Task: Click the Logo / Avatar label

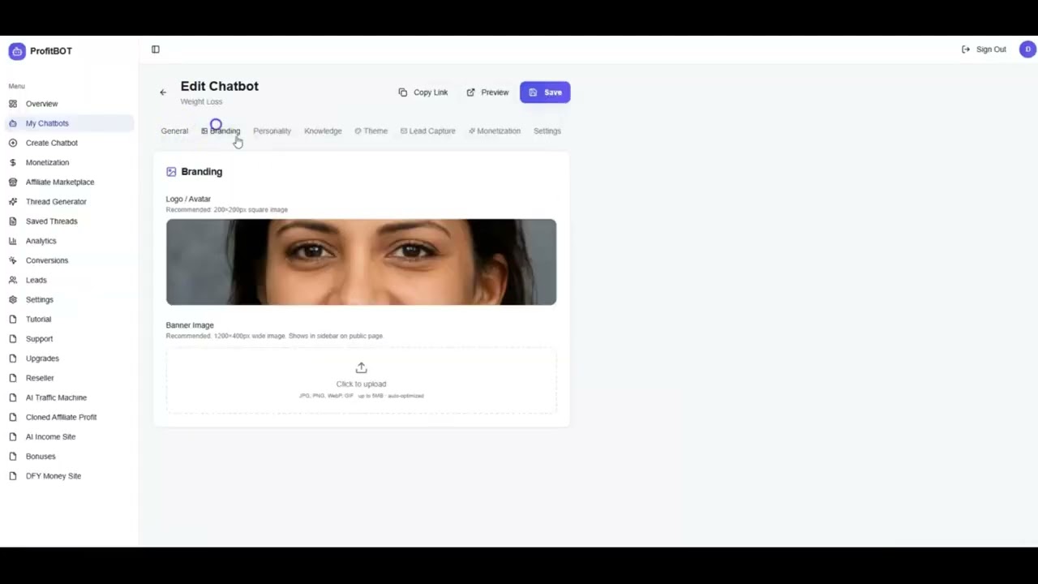Action: coord(188,199)
